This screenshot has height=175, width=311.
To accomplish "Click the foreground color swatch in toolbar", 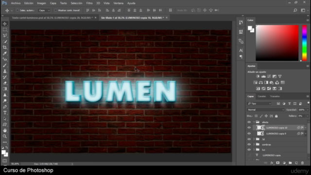I will 3,152.
